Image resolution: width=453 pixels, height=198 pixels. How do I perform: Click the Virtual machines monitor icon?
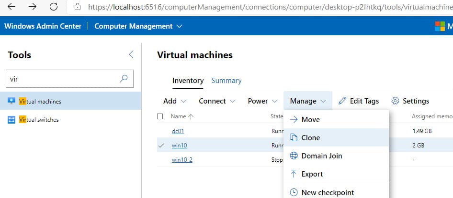tap(11, 101)
